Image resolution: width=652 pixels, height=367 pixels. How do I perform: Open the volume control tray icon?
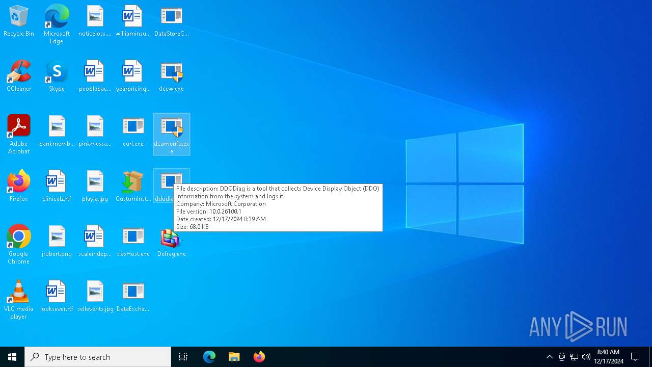click(586, 357)
